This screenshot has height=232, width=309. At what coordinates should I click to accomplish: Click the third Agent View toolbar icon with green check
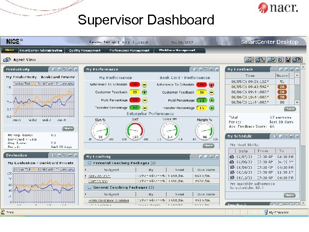tap(271, 60)
